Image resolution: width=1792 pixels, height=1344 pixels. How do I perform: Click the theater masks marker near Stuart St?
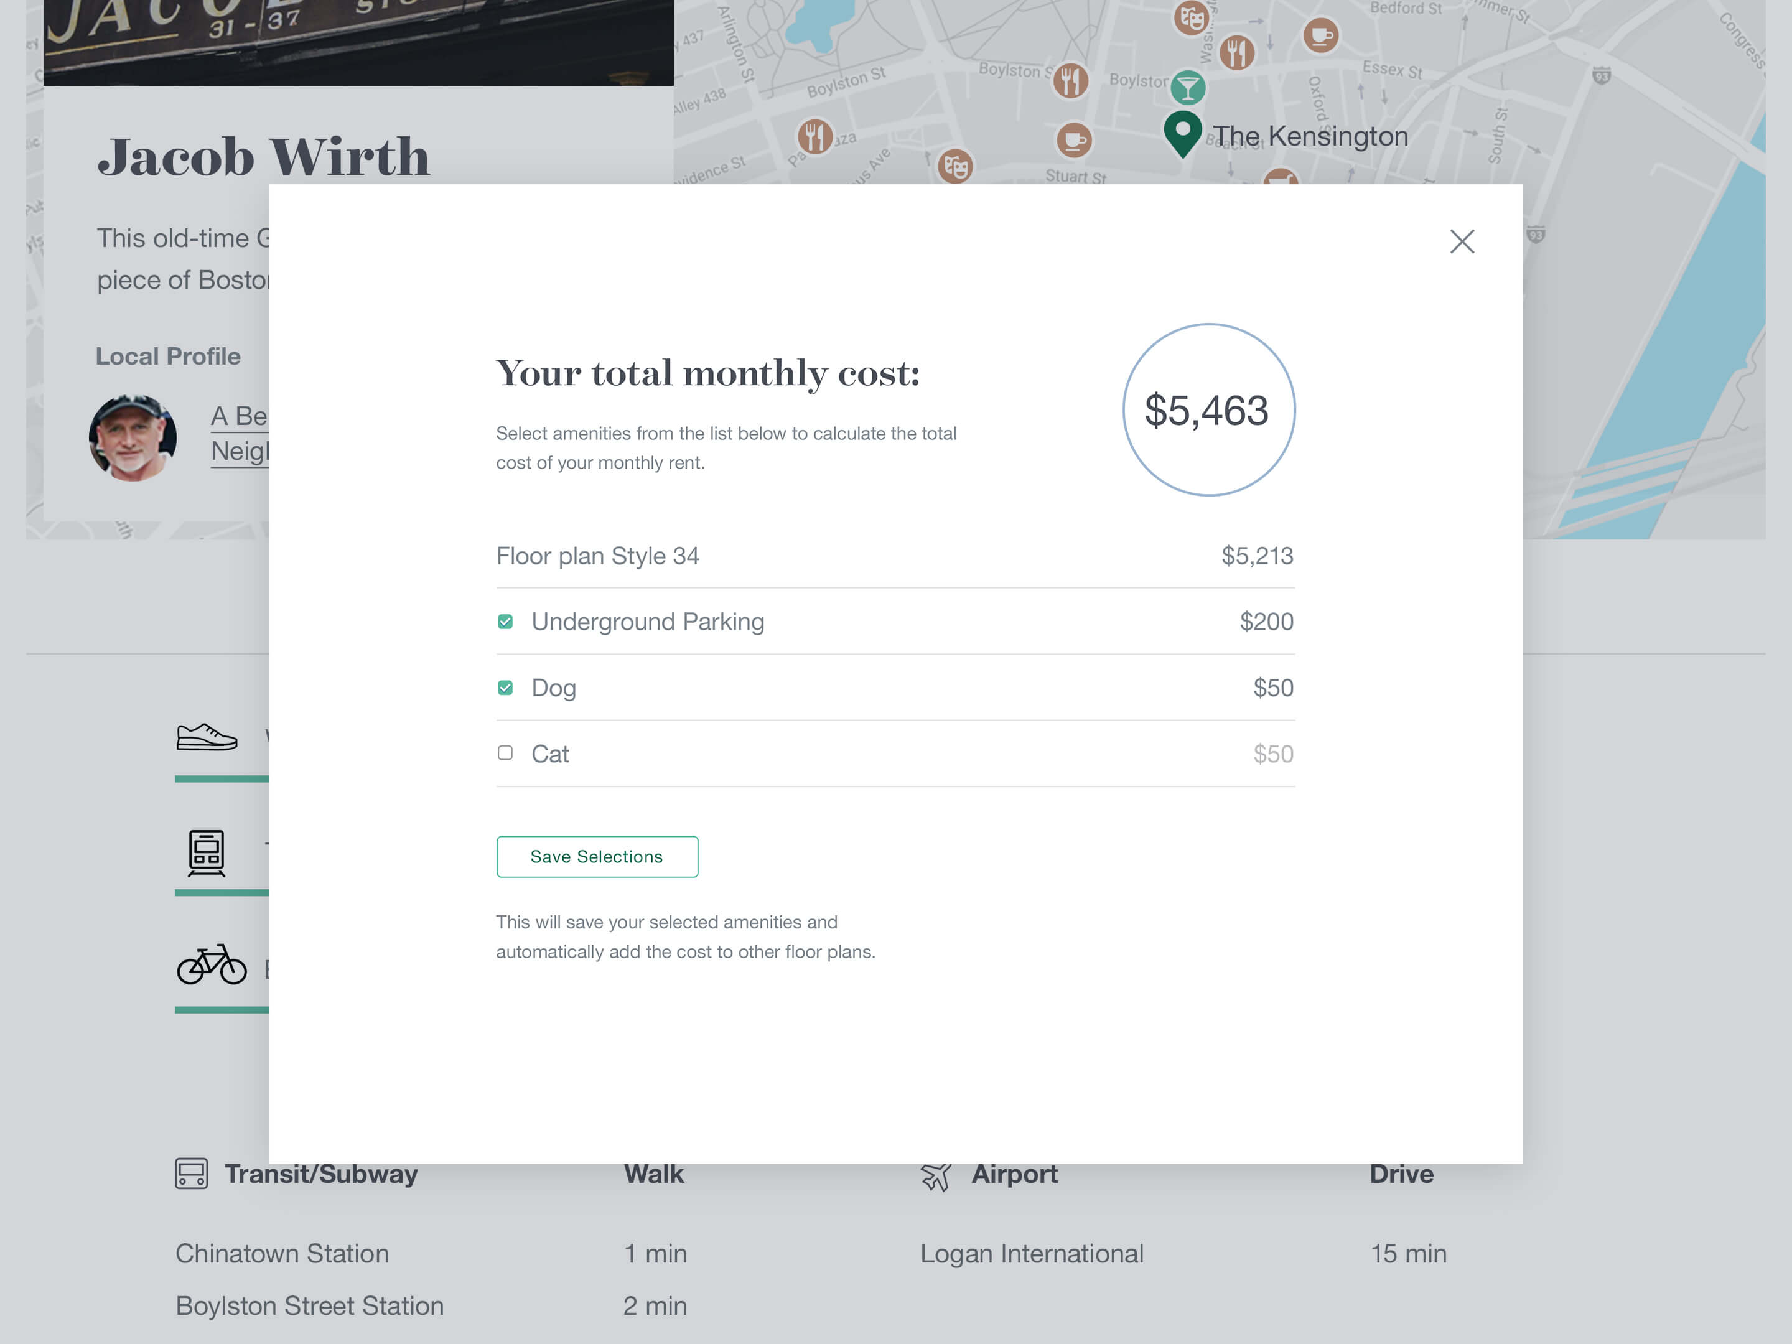(x=955, y=167)
